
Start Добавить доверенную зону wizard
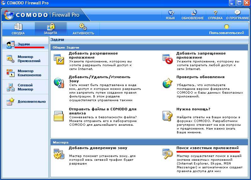[98, 148]
